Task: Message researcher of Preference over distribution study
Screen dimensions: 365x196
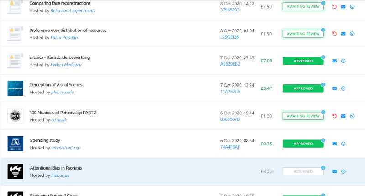Action: 344,34
